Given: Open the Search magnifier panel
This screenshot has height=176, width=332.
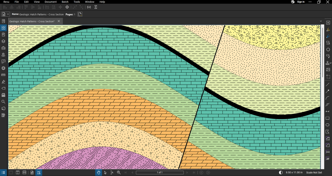Looking at the screenshot, I should tap(3, 102).
